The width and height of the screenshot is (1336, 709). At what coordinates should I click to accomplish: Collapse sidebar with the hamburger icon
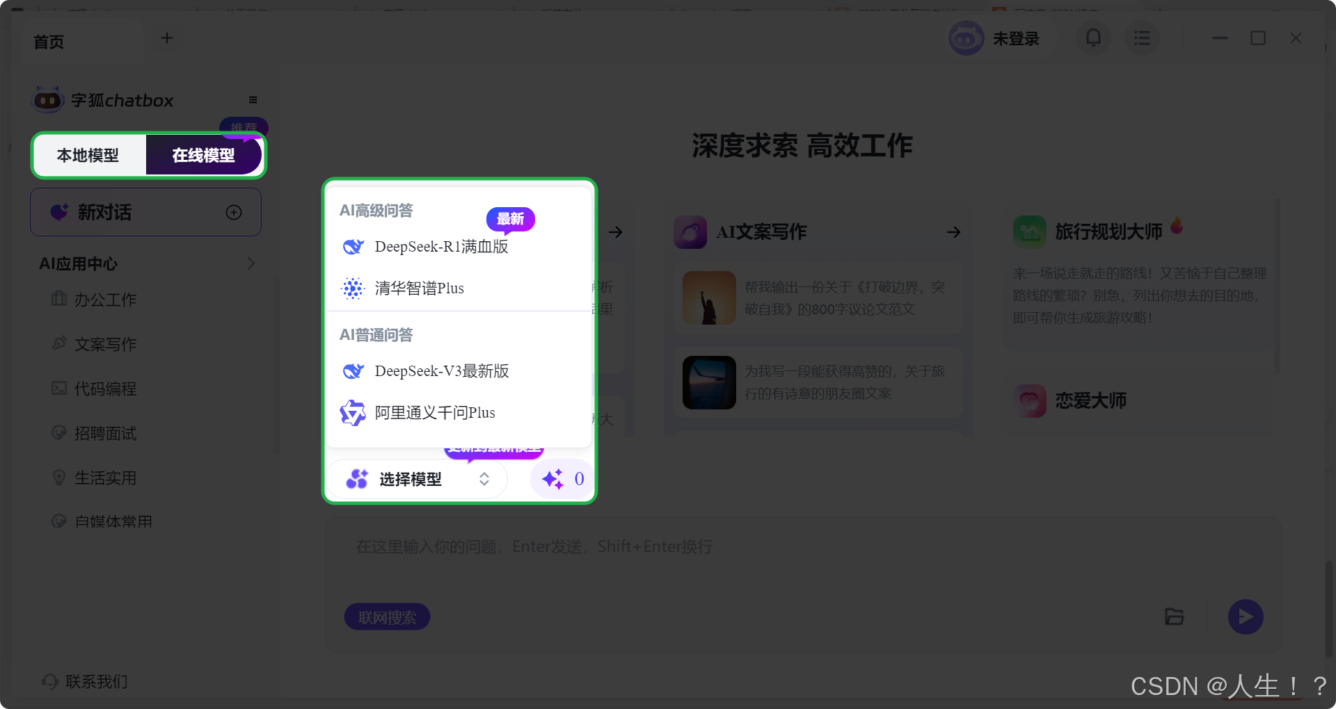253,100
